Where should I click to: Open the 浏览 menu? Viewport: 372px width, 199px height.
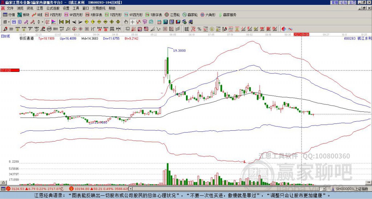(x=20, y=8)
